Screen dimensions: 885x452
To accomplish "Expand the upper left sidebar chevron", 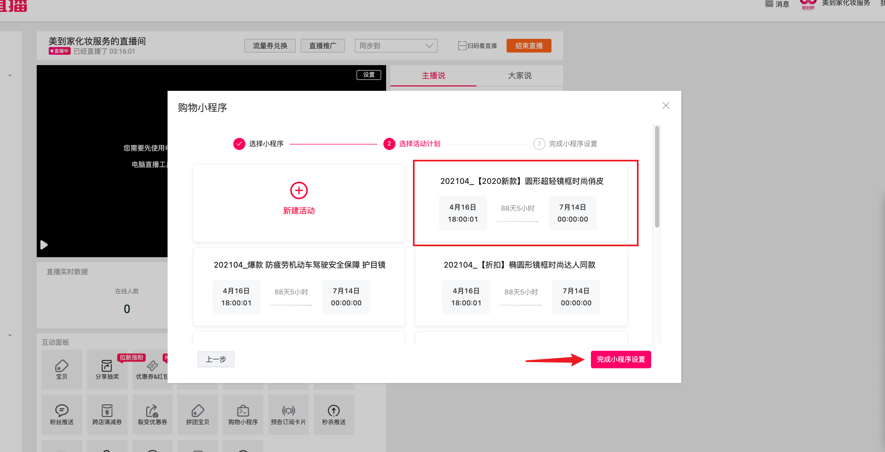I will pyautogui.click(x=10, y=75).
